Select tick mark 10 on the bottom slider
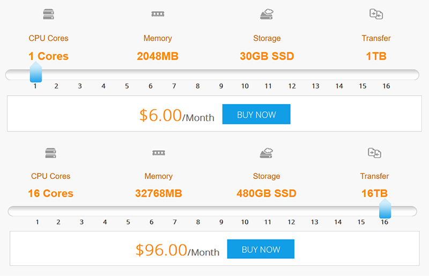This screenshot has height=276, width=429. [245, 222]
